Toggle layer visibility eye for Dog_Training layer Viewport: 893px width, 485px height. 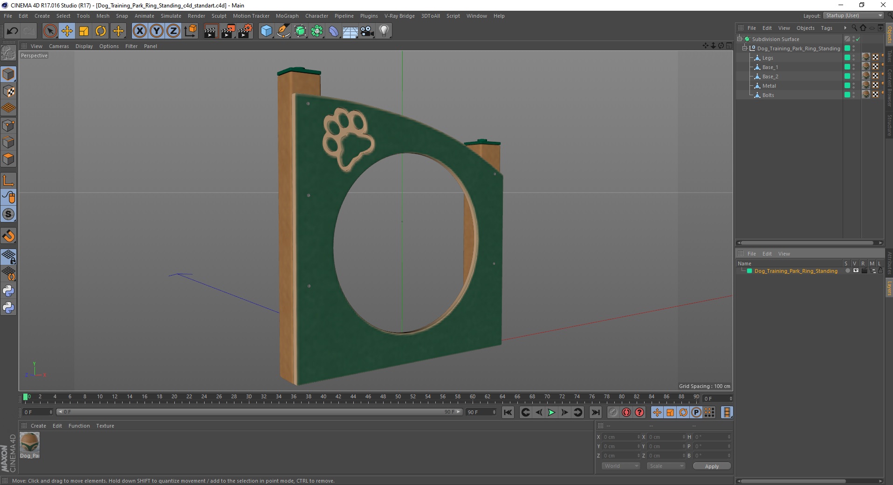pos(856,271)
